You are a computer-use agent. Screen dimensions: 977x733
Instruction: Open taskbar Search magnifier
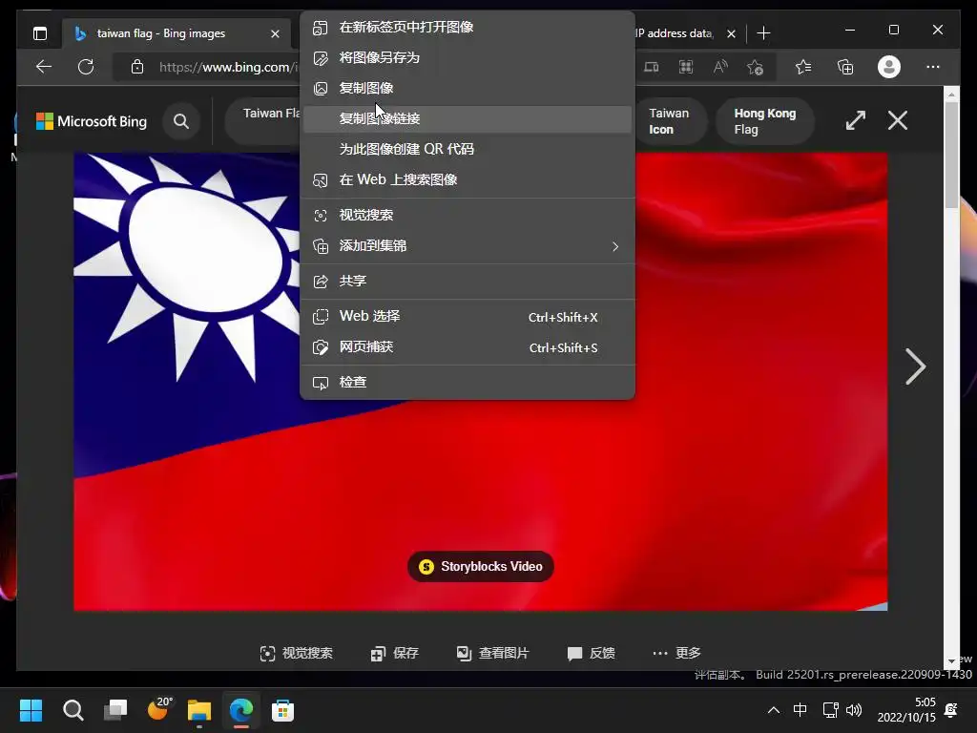[73, 710]
